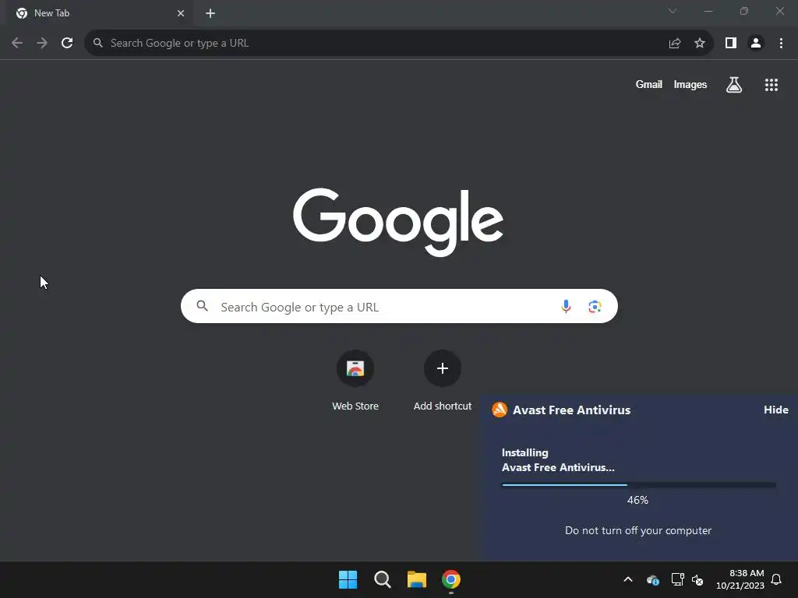Click the 46% progress text
This screenshot has width=798, height=598.
(637, 500)
